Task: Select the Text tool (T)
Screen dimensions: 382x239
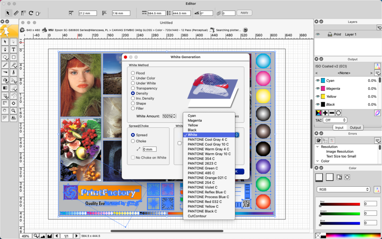Action: click(13, 50)
